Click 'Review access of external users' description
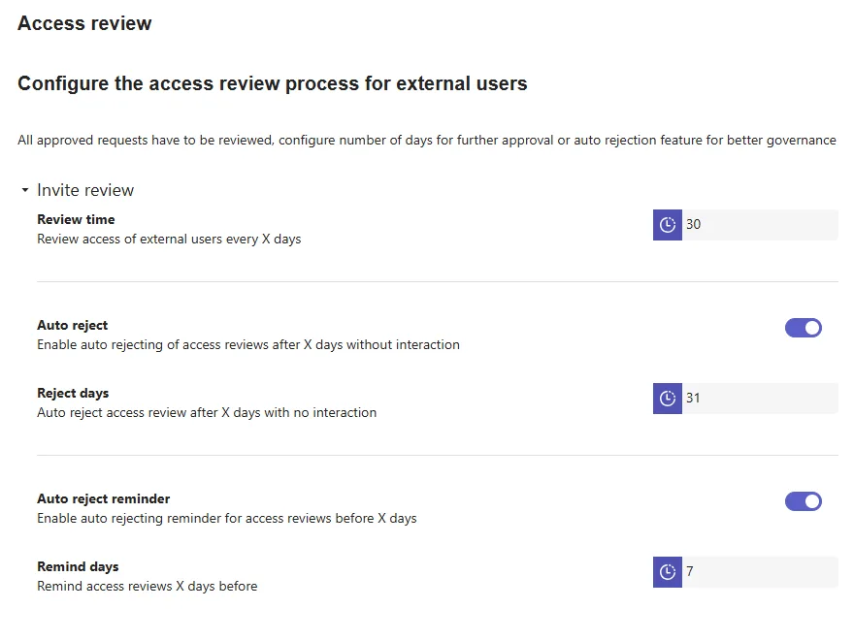854x641 pixels. pos(169,239)
